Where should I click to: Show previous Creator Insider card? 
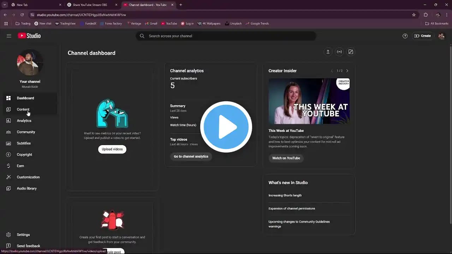point(332,71)
